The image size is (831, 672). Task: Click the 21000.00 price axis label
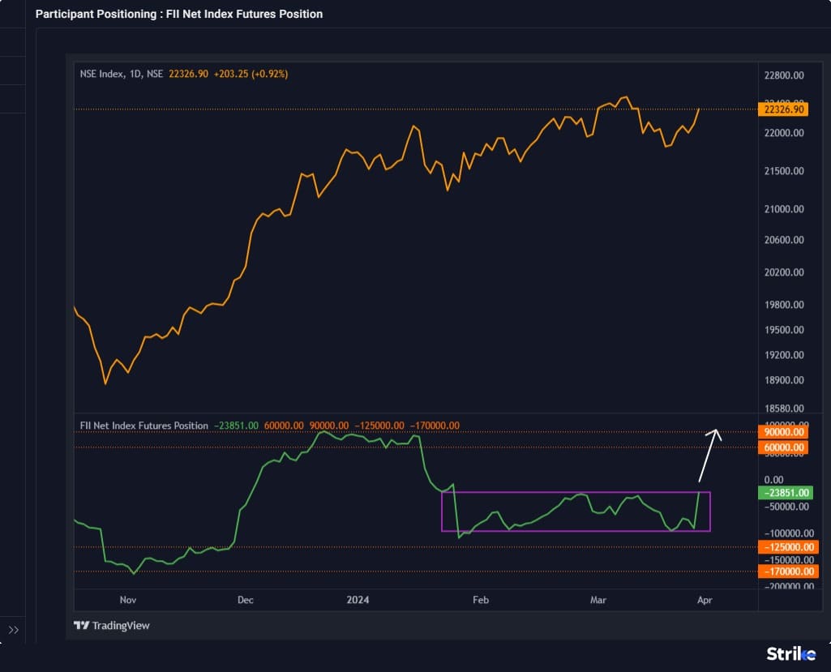click(x=784, y=209)
